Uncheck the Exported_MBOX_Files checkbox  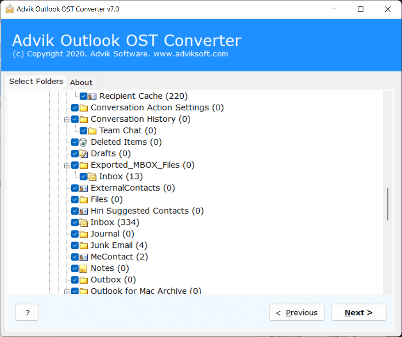coord(75,165)
